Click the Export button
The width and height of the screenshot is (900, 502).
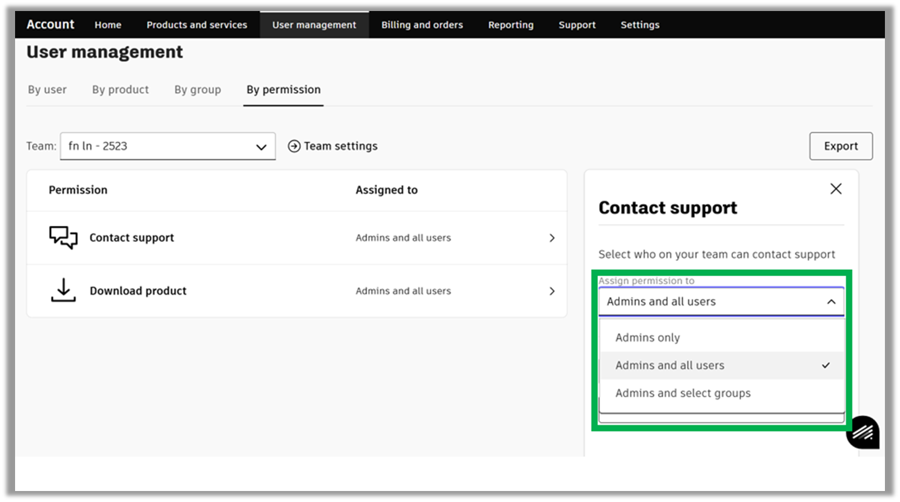point(840,146)
